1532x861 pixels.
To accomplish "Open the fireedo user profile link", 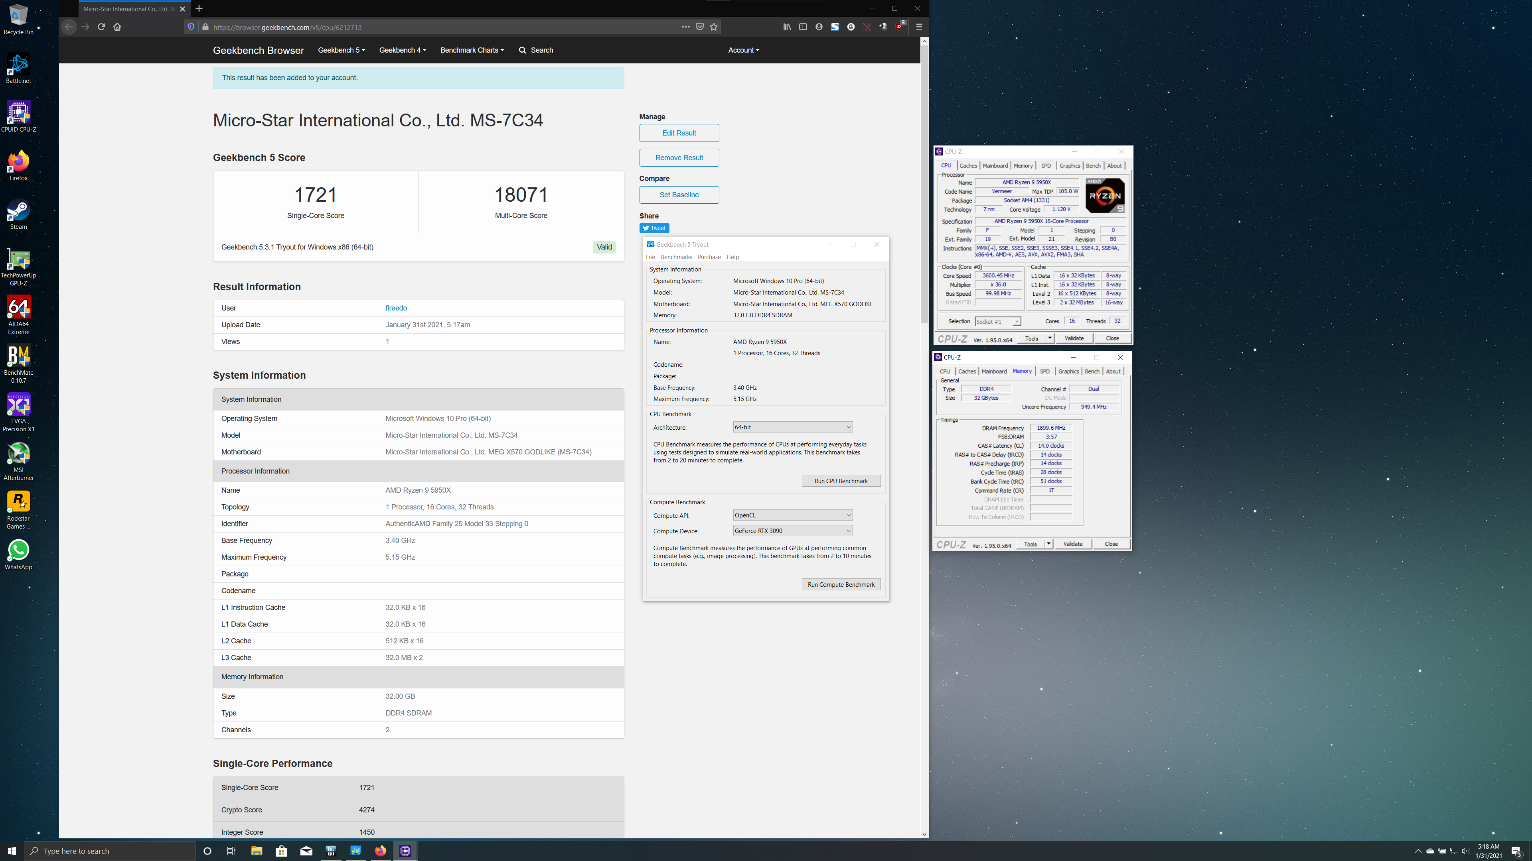I will click(x=396, y=308).
